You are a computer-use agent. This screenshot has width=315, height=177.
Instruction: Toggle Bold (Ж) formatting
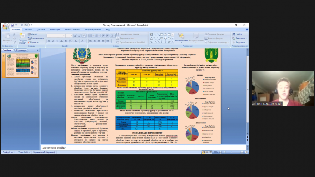coord(49,41)
